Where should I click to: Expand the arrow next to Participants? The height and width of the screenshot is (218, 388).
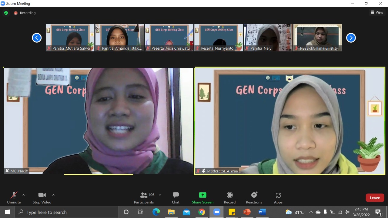tap(160, 195)
